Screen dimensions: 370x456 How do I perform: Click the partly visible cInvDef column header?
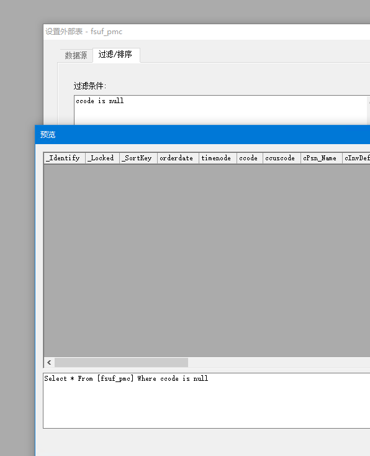tap(356, 158)
